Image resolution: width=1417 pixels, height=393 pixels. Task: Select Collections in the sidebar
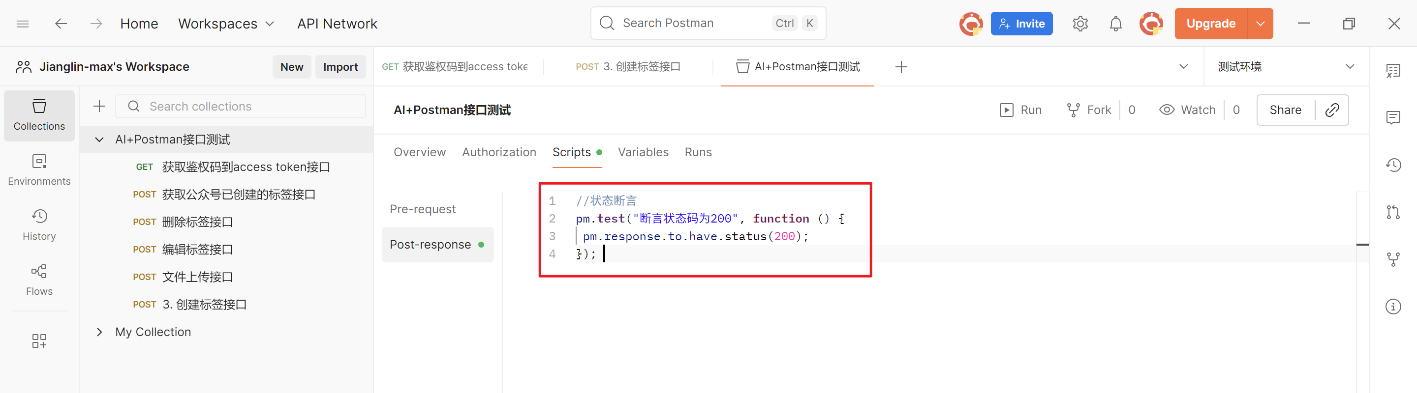pos(39,115)
